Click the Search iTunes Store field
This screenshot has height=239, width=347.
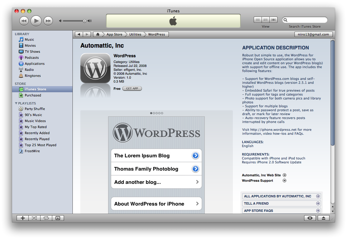click(305, 20)
